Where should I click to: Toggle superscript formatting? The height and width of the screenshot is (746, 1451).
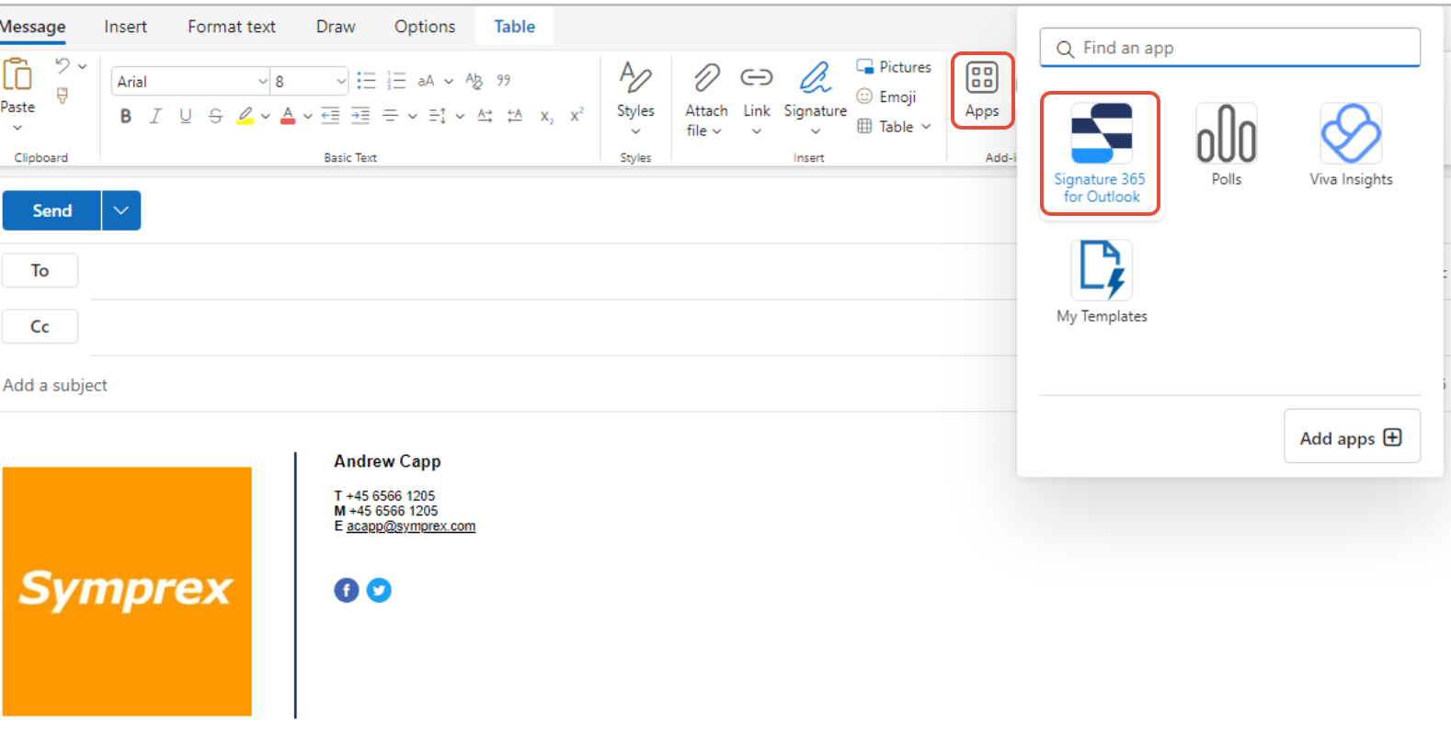coord(577,115)
